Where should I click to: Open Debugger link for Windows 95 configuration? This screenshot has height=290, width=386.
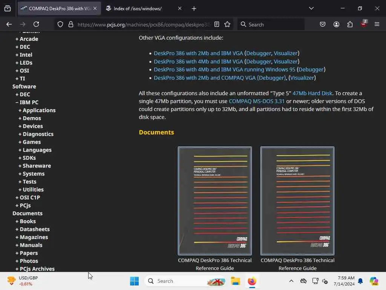point(311,69)
